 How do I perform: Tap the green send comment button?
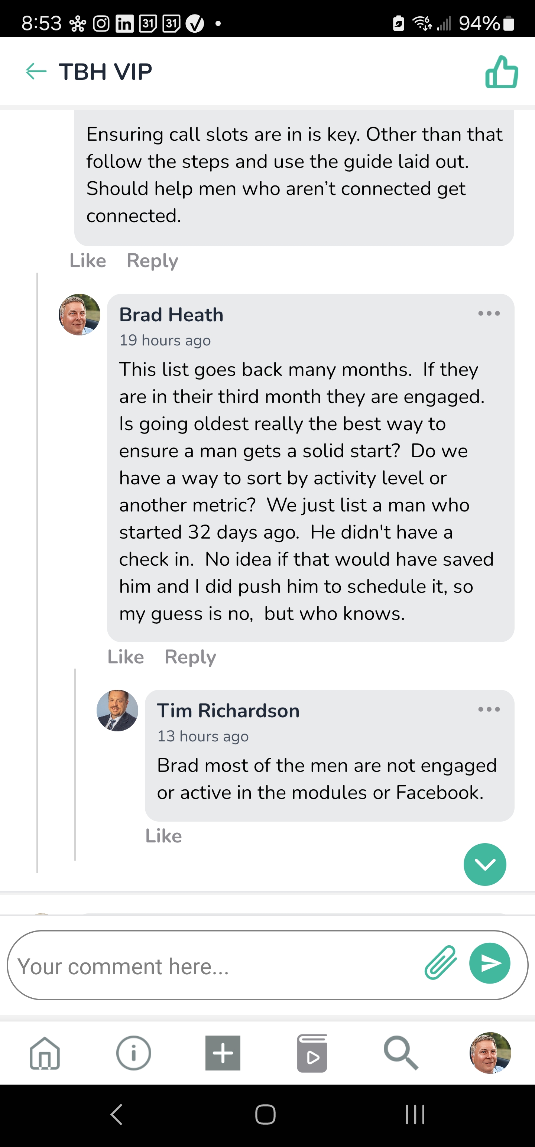(490, 963)
